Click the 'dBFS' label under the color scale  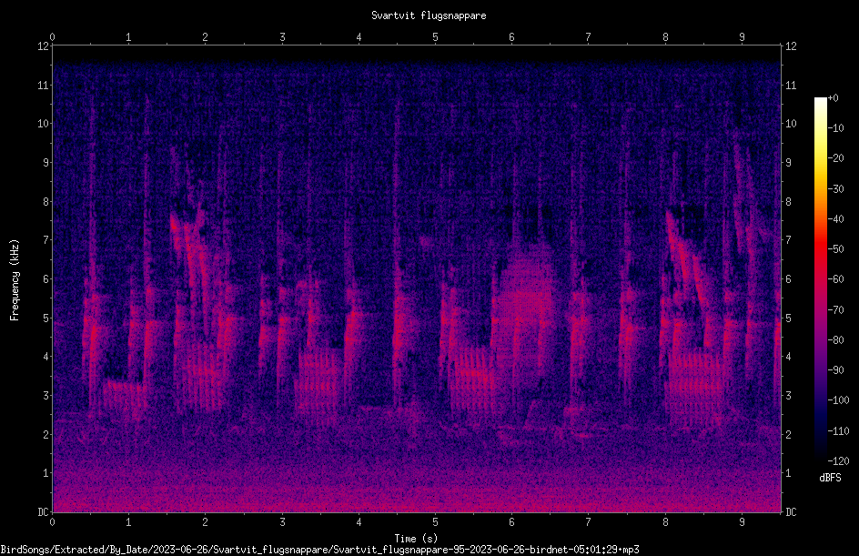pos(830,478)
